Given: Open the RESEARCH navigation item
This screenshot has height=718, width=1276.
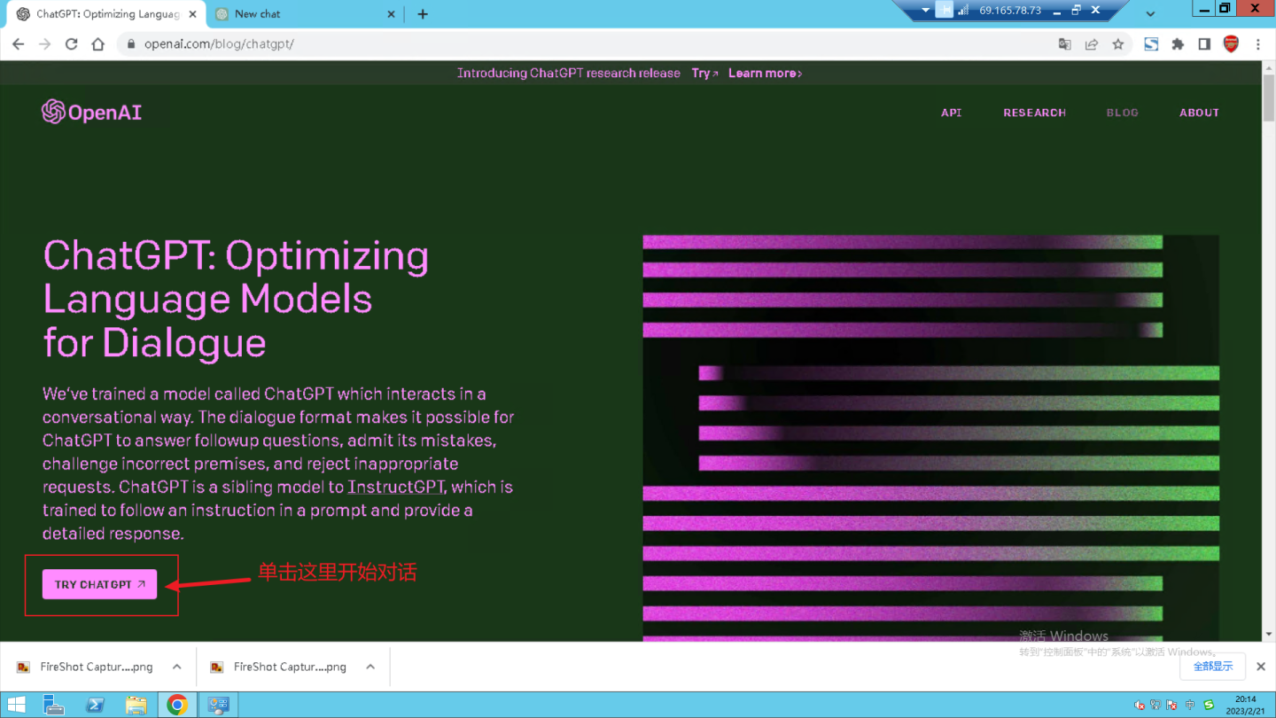Looking at the screenshot, I should [x=1034, y=113].
